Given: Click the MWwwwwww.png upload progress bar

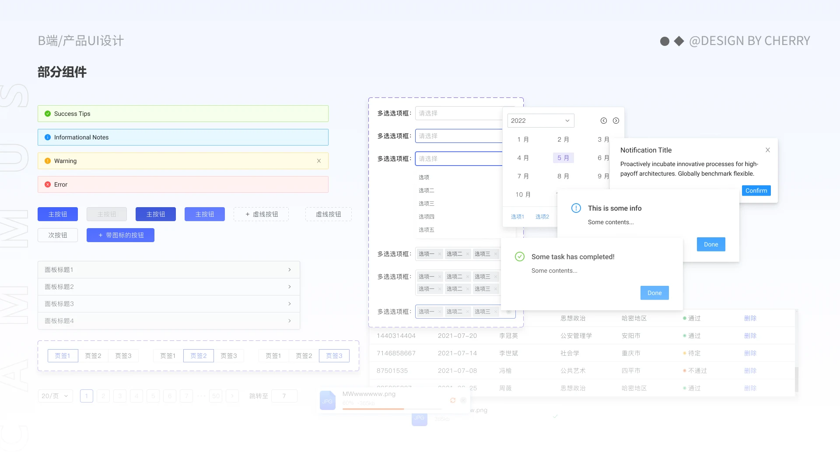Looking at the screenshot, I should [392, 409].
